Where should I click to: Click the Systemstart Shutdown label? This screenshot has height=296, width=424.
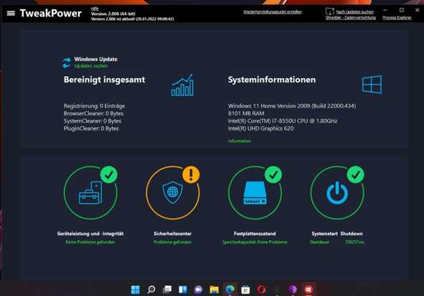tap(337, 234)
